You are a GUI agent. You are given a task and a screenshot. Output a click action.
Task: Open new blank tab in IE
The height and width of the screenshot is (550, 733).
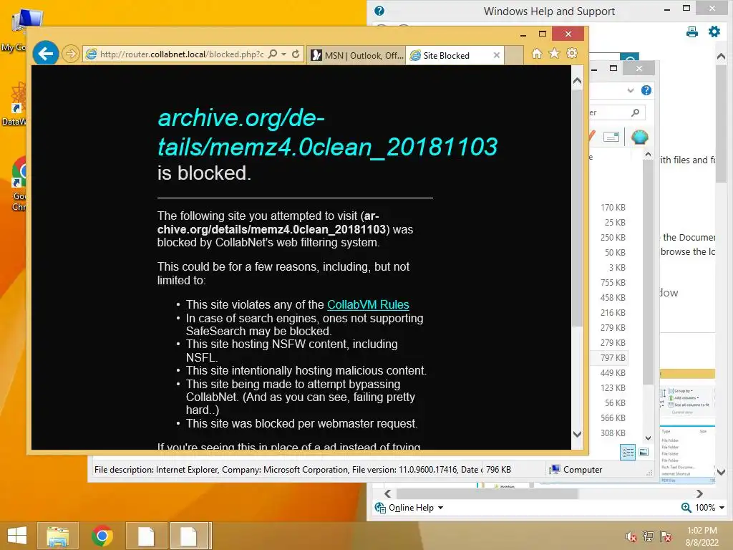click(x=514, y=55)
